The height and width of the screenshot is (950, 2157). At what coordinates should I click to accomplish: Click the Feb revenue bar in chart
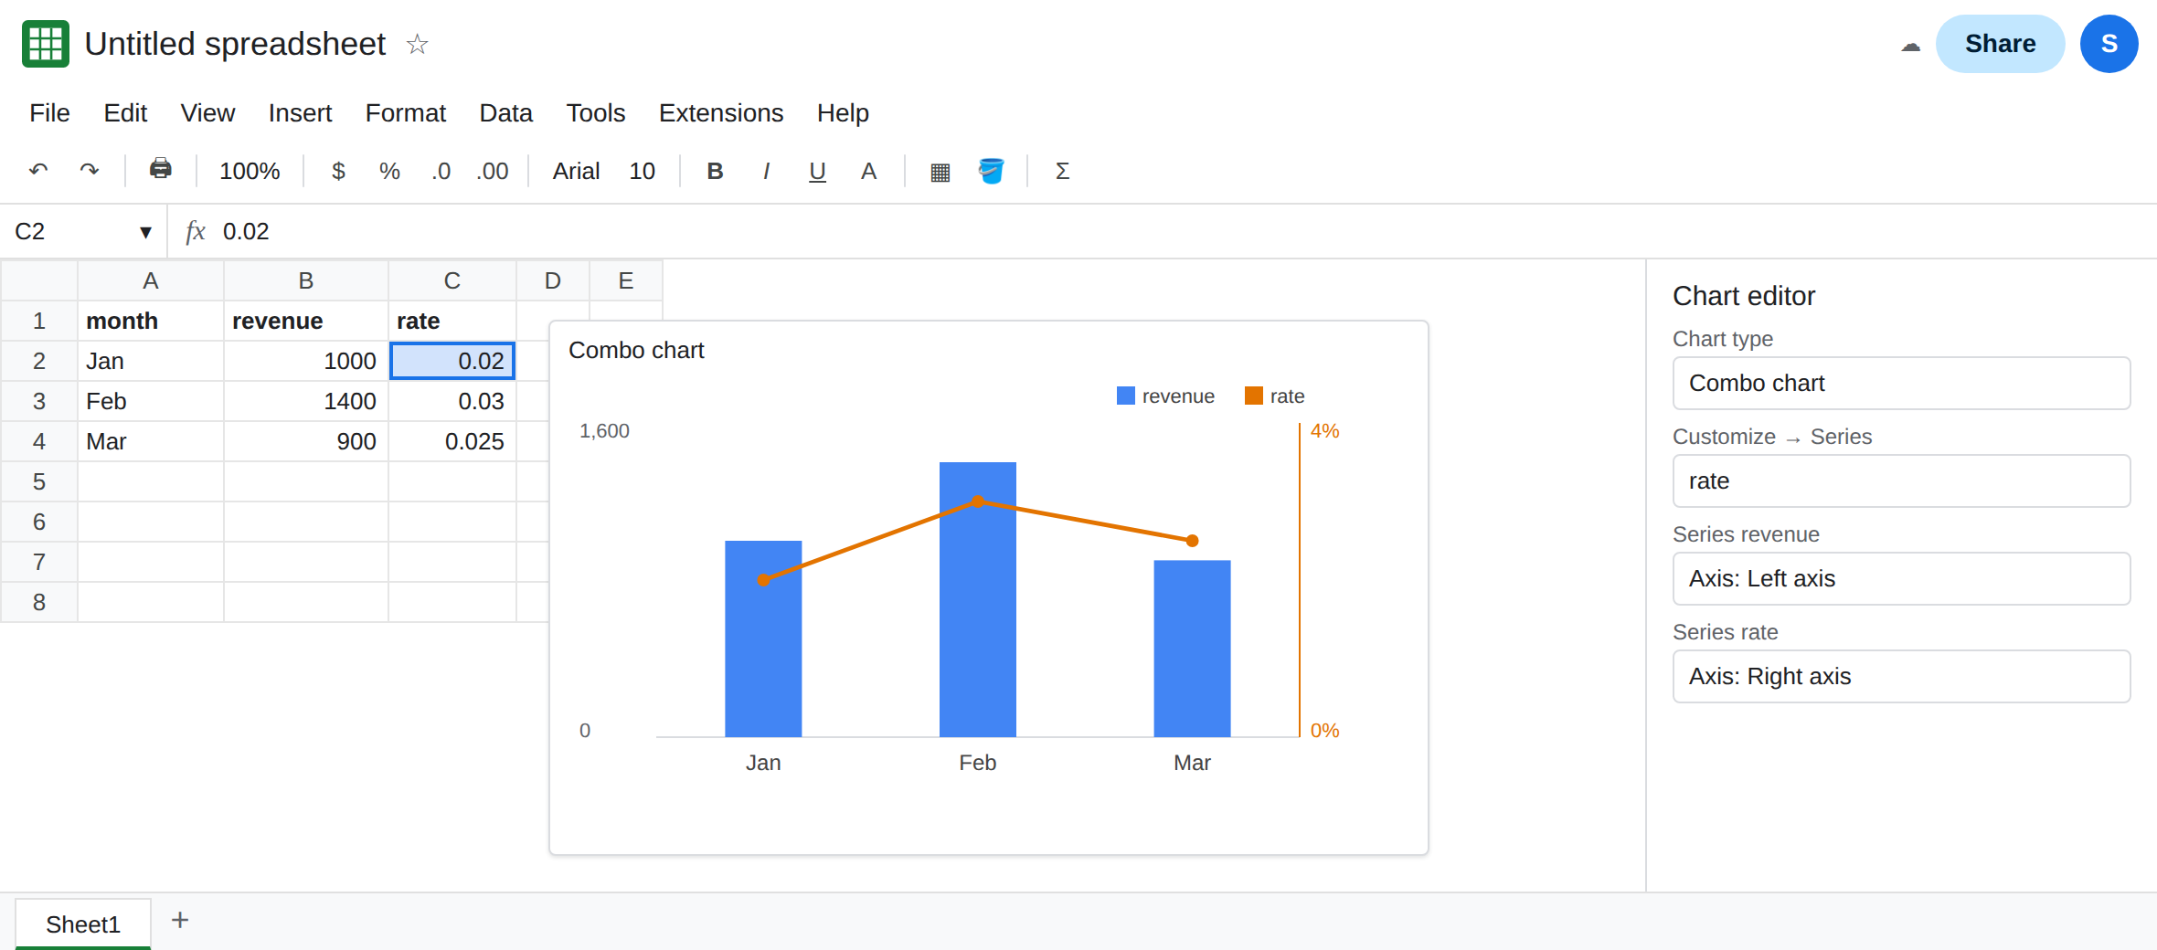coord(978,599)
